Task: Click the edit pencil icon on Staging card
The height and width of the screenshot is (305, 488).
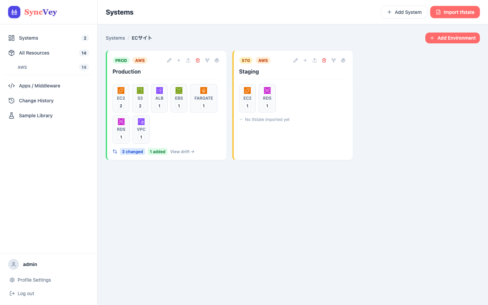Action: pos(296,60)
